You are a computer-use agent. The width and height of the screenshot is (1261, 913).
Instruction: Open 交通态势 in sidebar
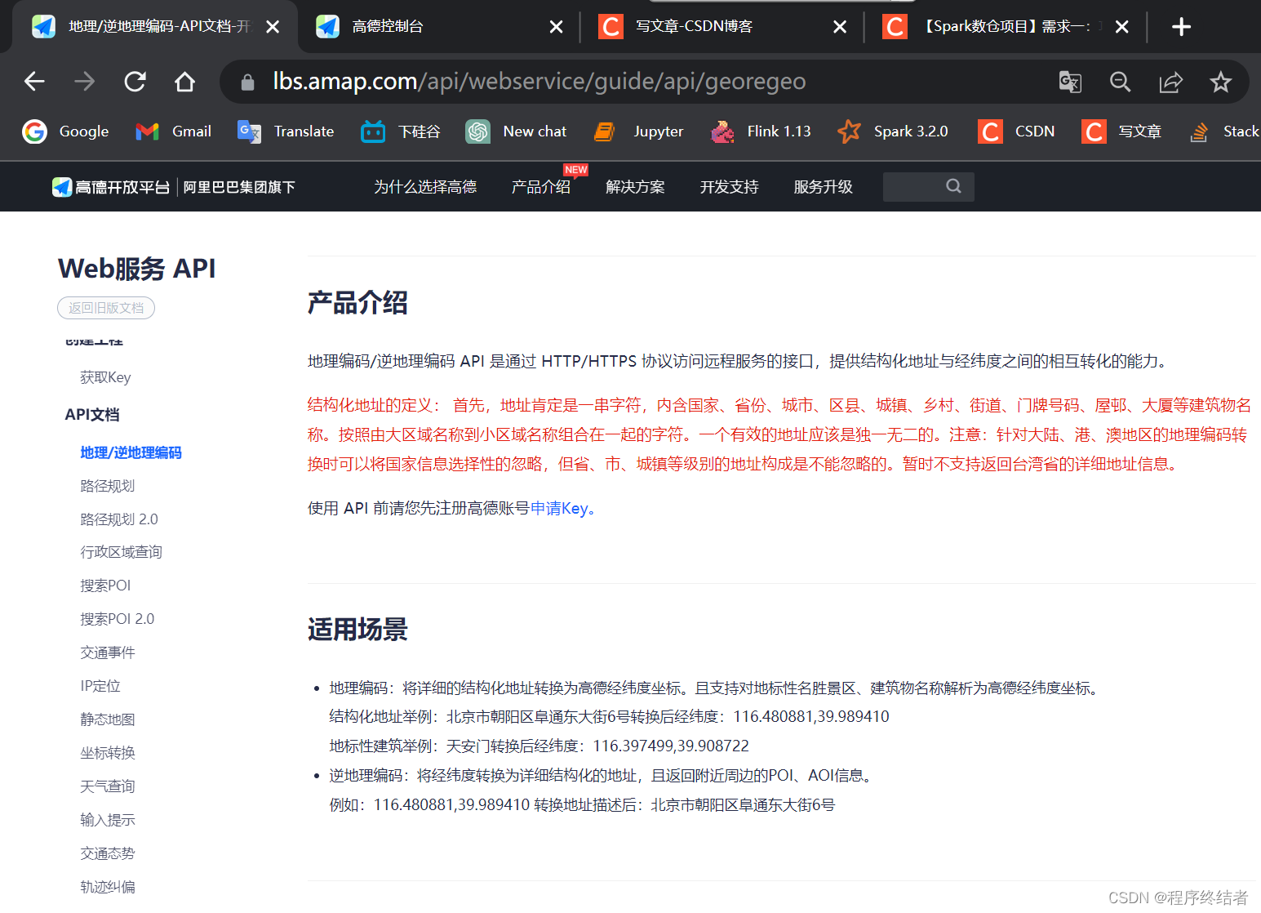tap(107, 853)
